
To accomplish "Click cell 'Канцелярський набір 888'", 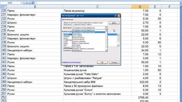I will pyautogui.click(x=97, y=82).
